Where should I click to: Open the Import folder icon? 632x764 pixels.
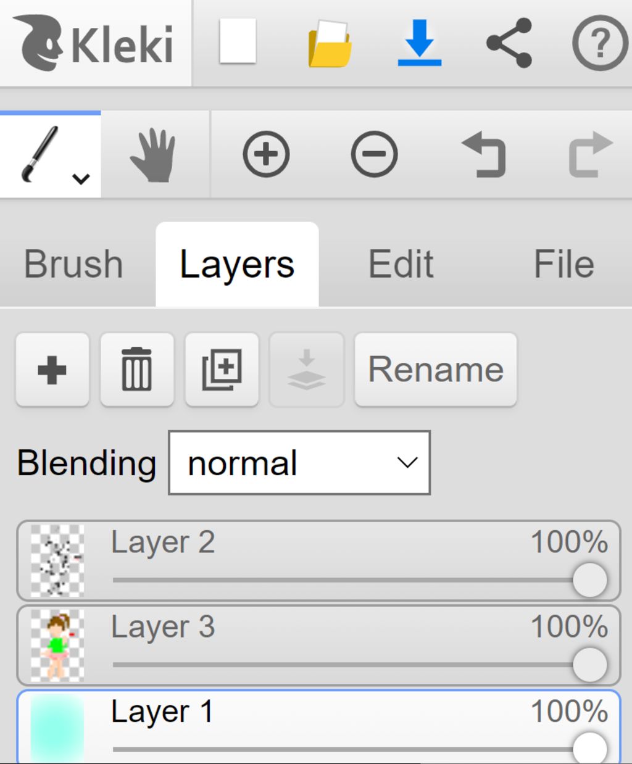(330, 43)
